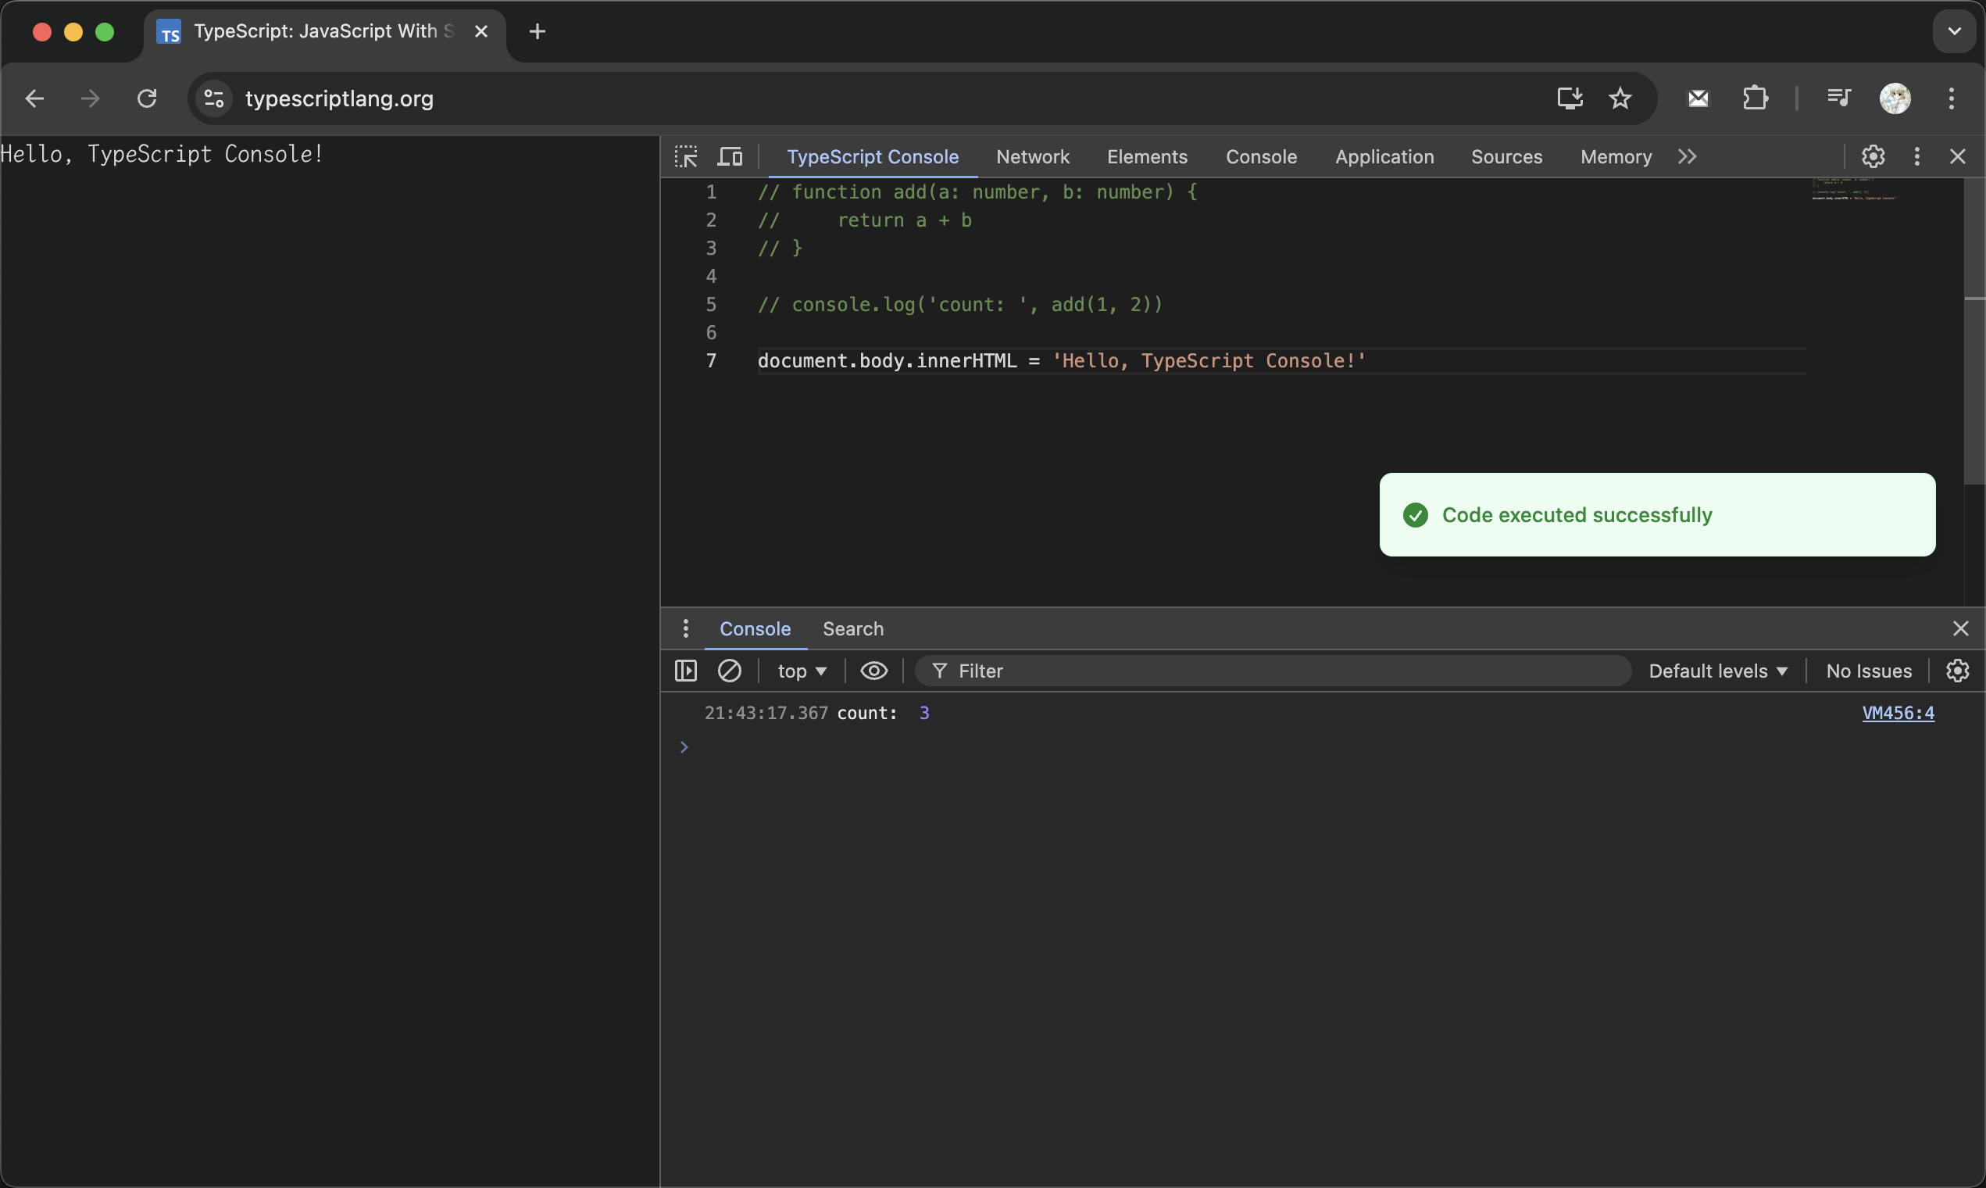The height and width of the screenshot is (1188, 1986).
Task: Toggle the device toolbar emulation
Action: coord(730,156)
